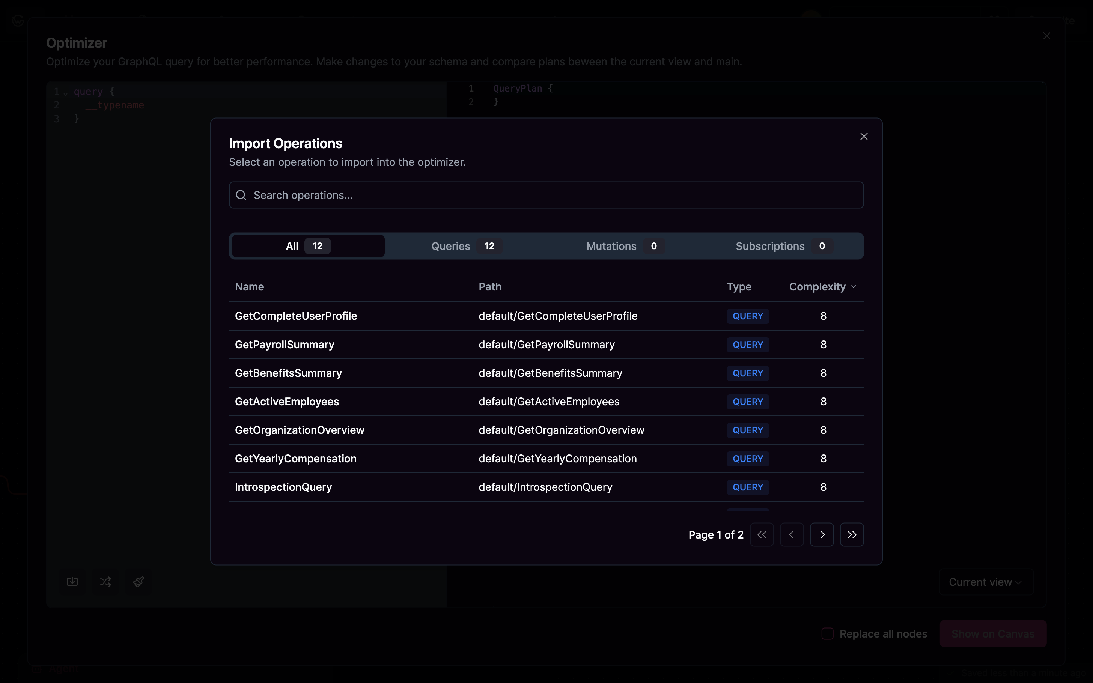The width and height of the screenshot is (1093, 683).
Task: Go to next page with right chevron icon
Action: tap(822, 534)
